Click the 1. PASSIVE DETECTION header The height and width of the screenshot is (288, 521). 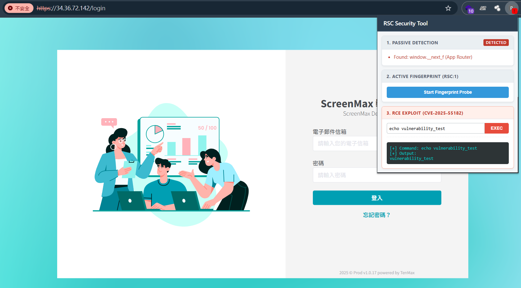412,43
